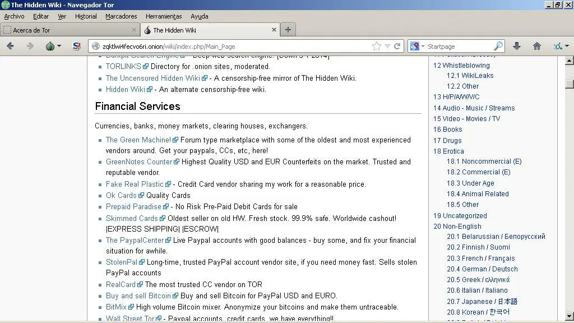
Task: Jump to 20.4 German / Deutsch
Action: coord(482,269)
